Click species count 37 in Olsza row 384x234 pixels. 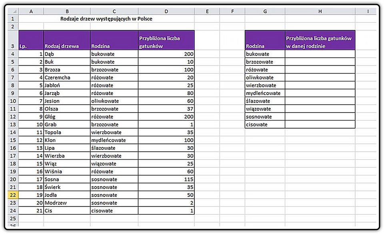[x=166, y=109]
